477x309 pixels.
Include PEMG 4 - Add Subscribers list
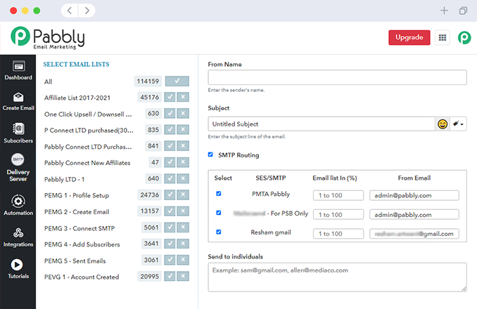pos(170,244)
